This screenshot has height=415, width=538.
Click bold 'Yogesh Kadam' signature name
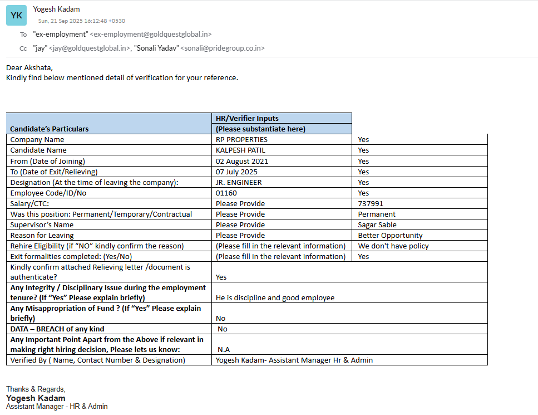click(x=36, y=398)
